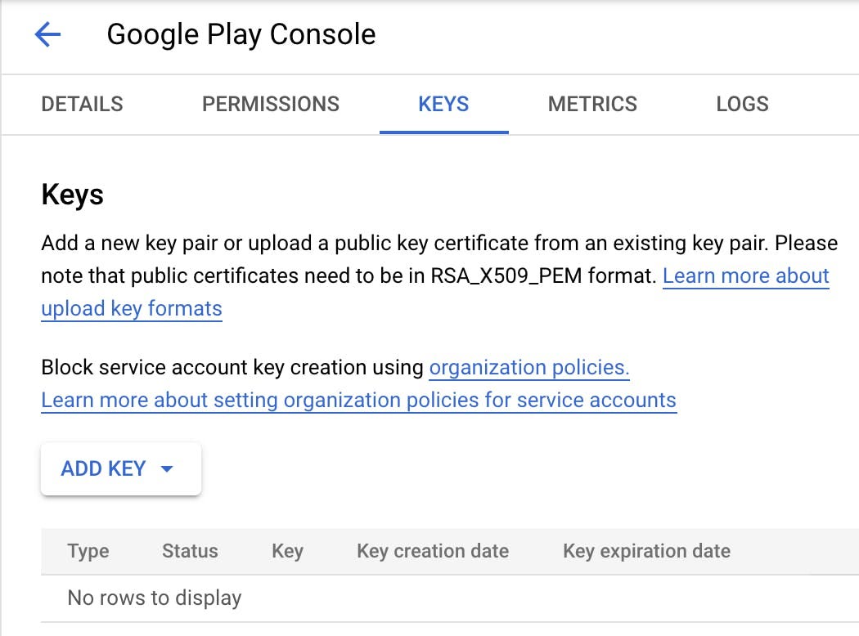The width and height of the screenshot is (859, 636).
Task: Click the Type column header
Action: (x=88, y=551)
